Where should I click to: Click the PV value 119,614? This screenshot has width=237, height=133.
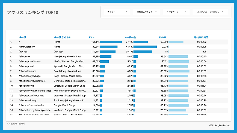[95, 52]
